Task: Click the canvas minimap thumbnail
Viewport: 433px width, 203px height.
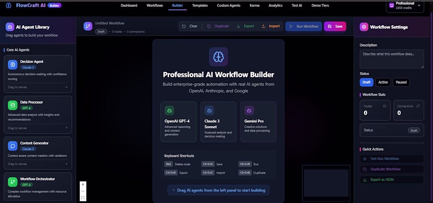Action: 326,183
